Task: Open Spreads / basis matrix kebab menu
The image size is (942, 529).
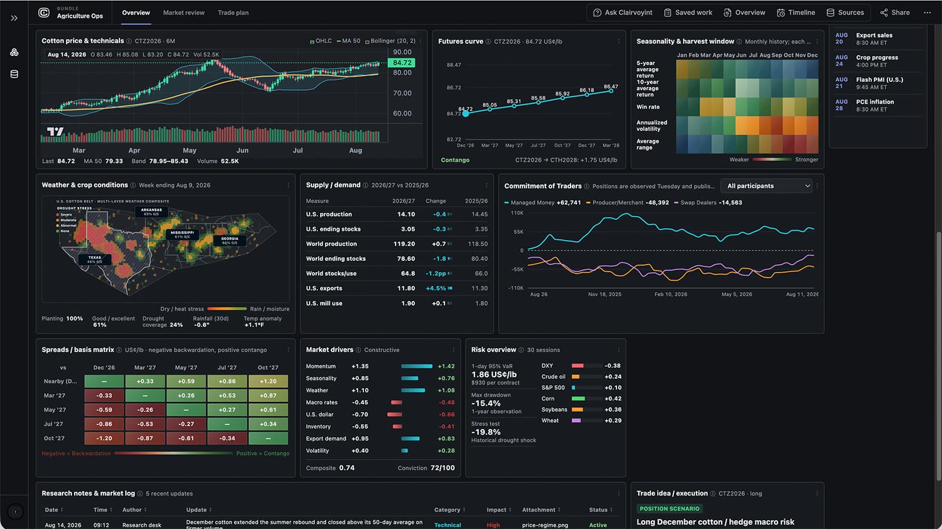Action: 288,350
